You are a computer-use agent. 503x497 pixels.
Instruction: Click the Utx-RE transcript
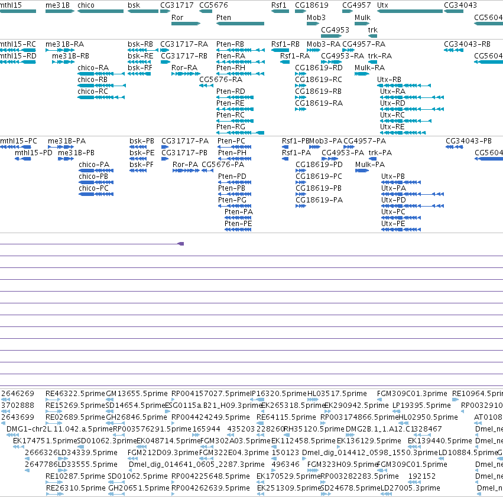coord(403,133)
